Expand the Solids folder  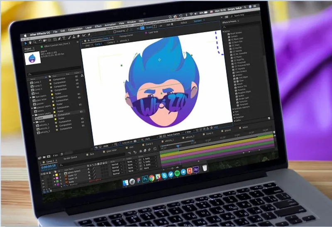click(34, 122)
